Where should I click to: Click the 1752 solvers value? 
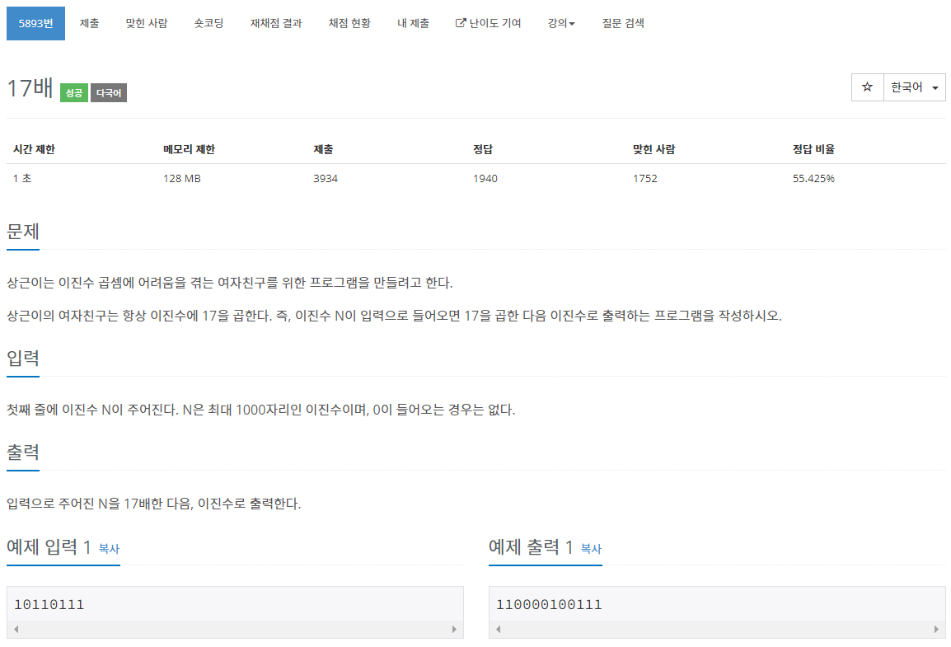645,178
